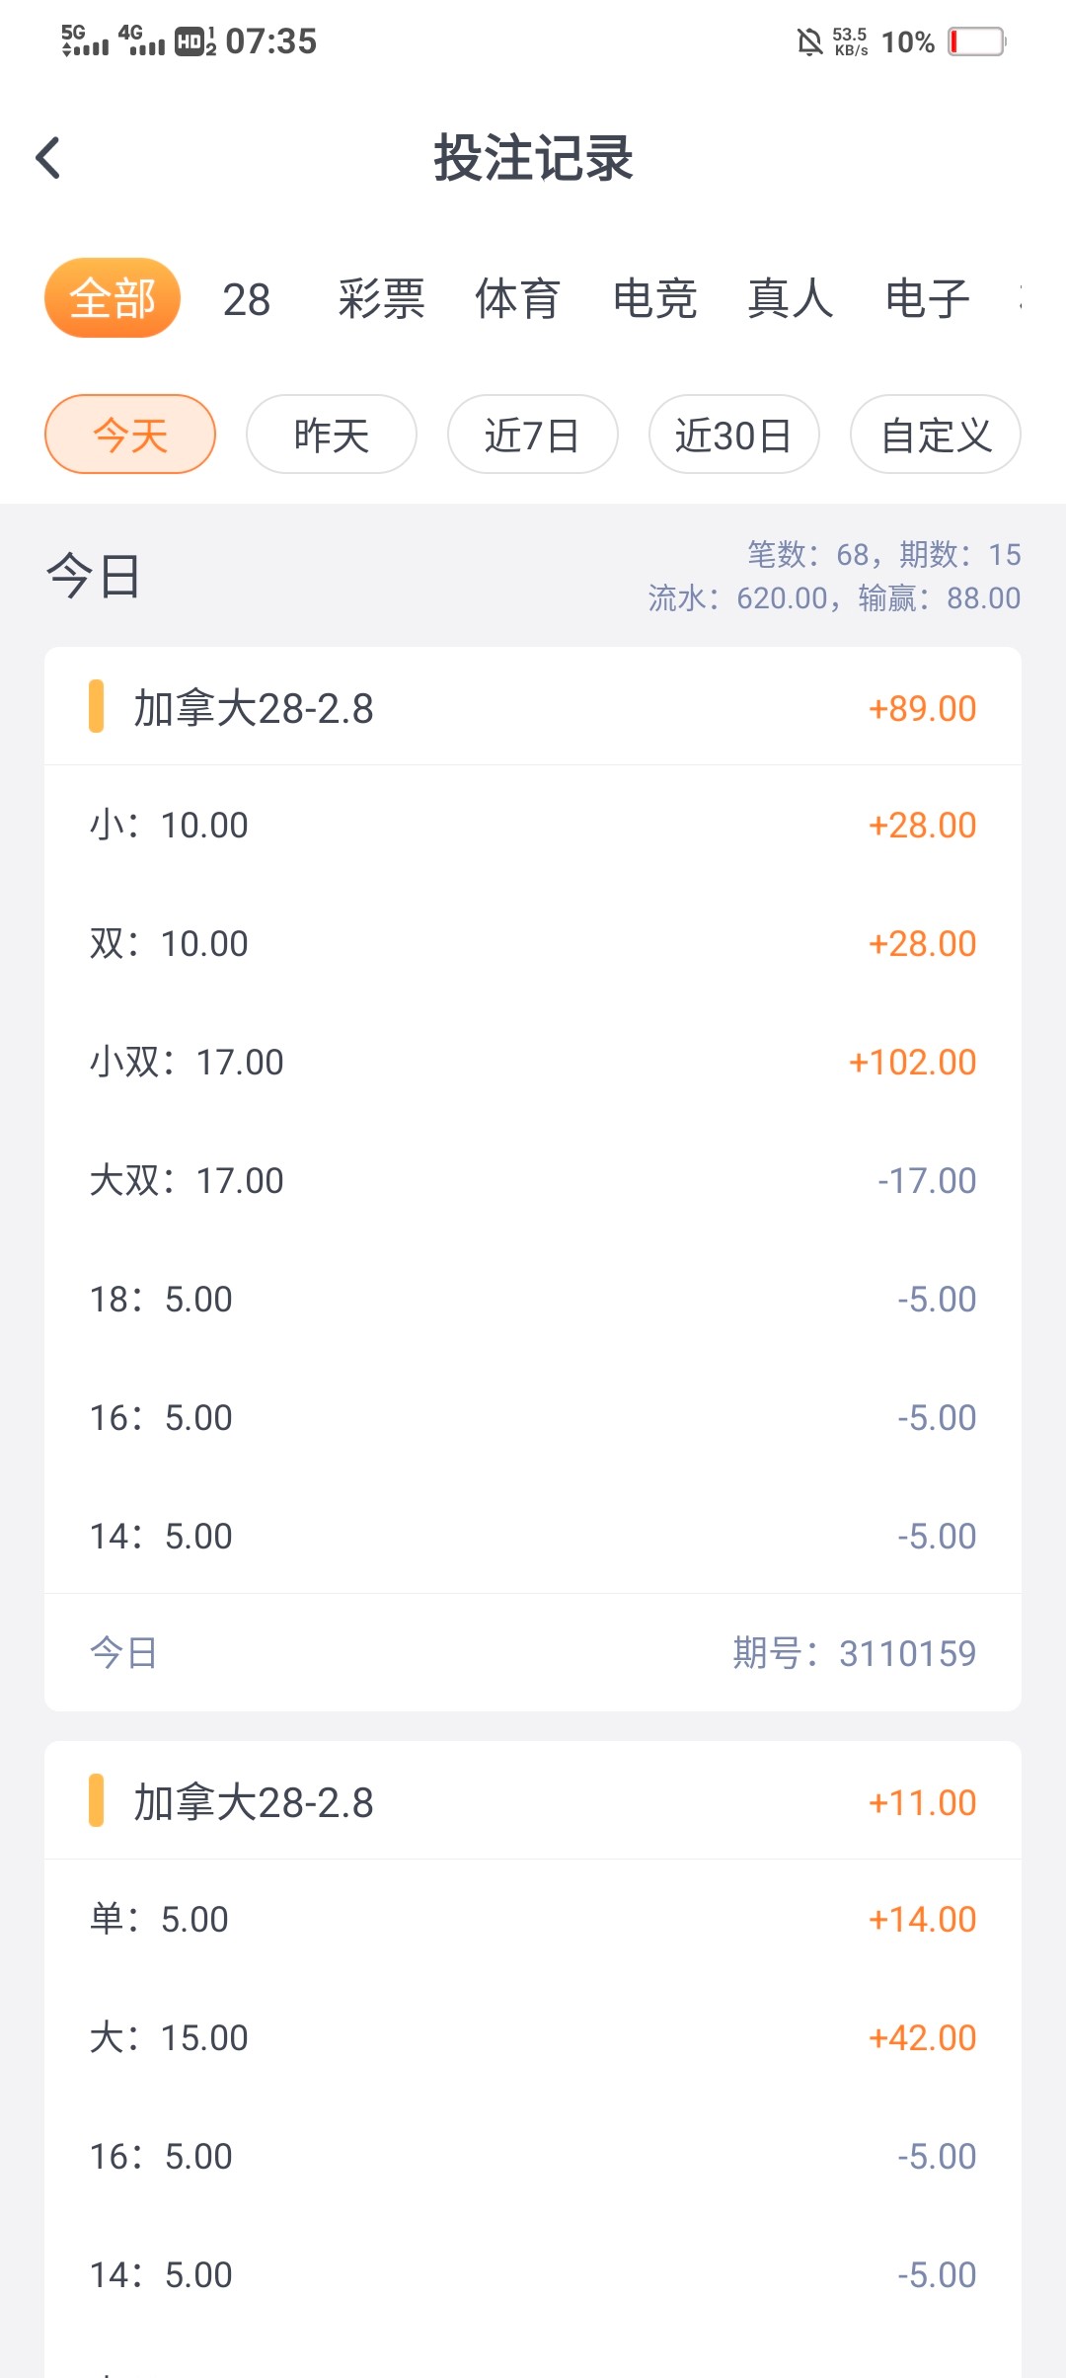This screenshot has height=2378, width=1066.
Task: Switch to the 体育 tab
Action: [x=517, y=299]
